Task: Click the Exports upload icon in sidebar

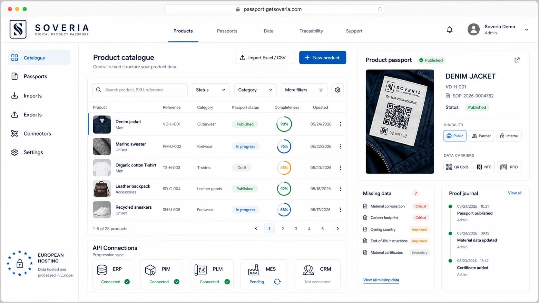Action: coord(15,115)
